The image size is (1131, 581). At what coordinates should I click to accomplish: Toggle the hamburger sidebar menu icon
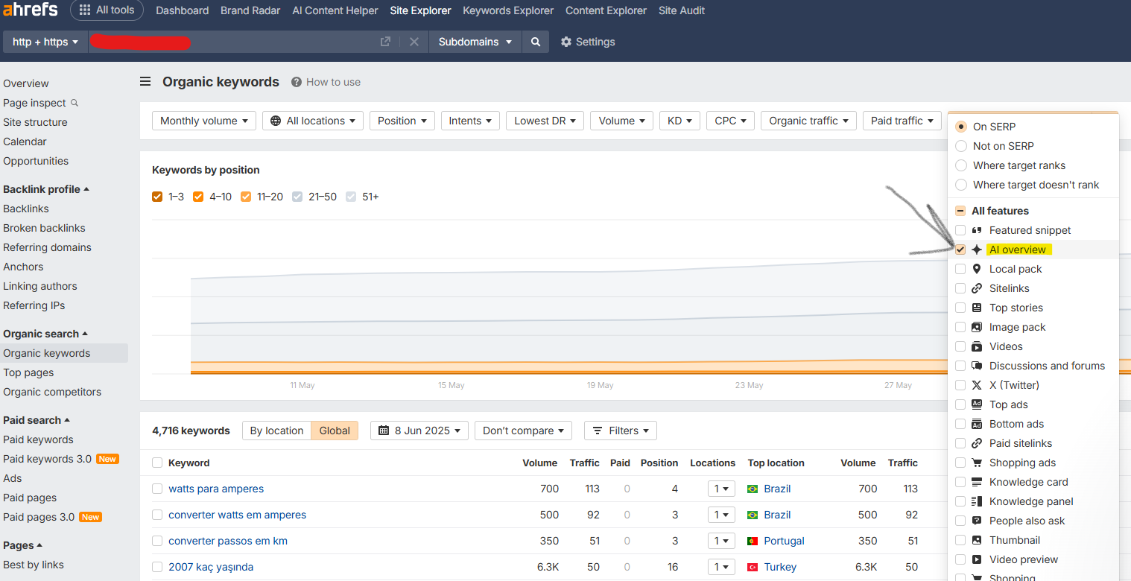145,82
